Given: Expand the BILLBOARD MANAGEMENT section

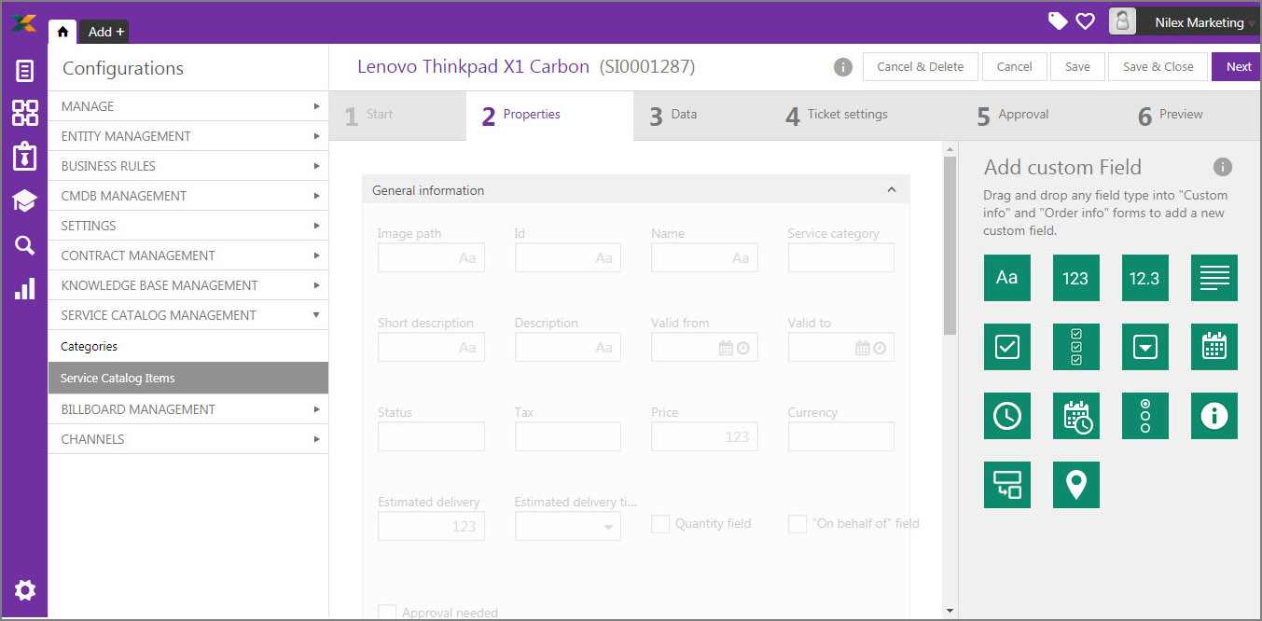Looking at the screenshot, I should pos(188,409).
